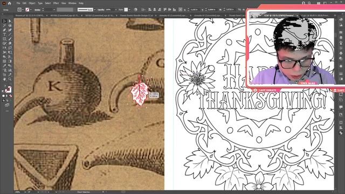This screenshot has height=194, width=345.
Task: Click the red leaf artwork on canvas
Action: (x=139, y=93)
